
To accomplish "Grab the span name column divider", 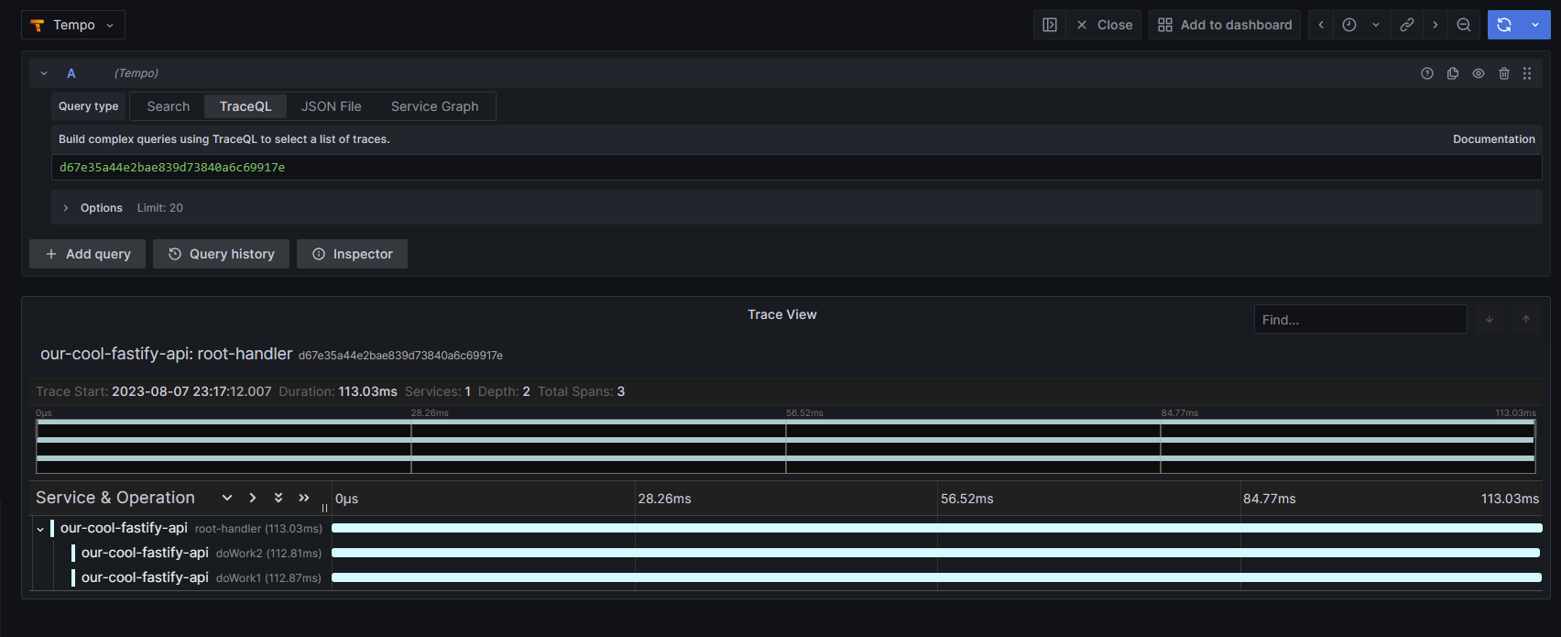I will tap(325, 508).
